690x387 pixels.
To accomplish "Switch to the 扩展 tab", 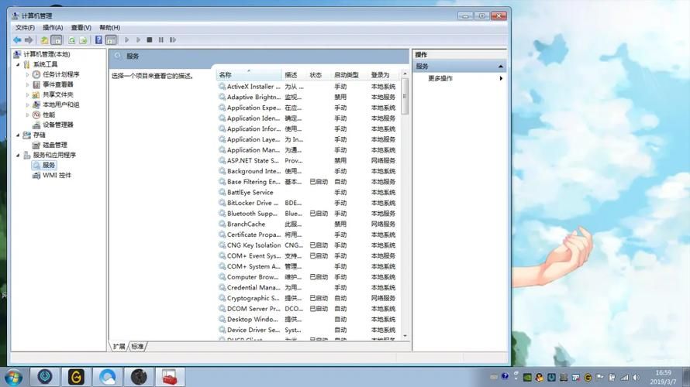I will (x=119, y=347).
